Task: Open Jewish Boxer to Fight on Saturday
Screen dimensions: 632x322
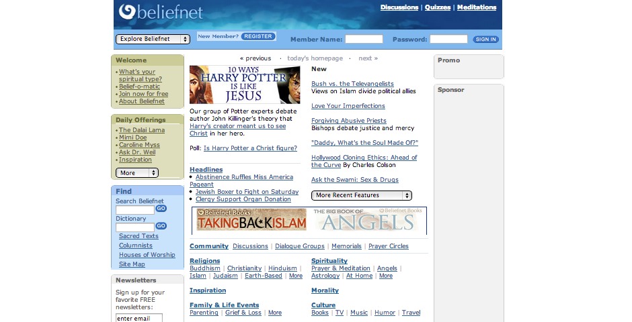Action: click(247, 192)
